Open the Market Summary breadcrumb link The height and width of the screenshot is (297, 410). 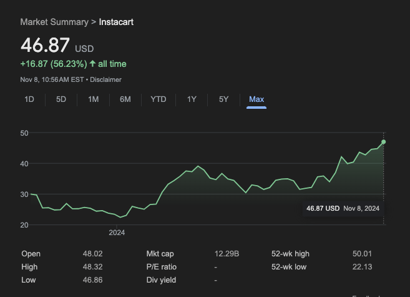click(x=54, y=22)
